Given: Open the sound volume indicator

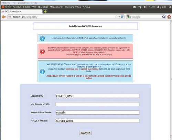Looking at the screenshot, I should (145, 7).
